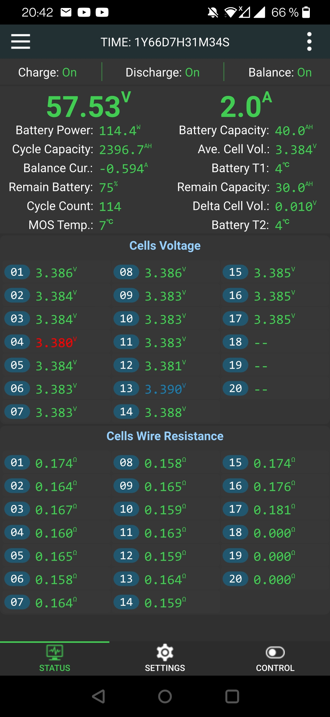Open the hamburger navigation menu
The width and height of the screenshot is (330, 717).
click(x=20, y=42)
